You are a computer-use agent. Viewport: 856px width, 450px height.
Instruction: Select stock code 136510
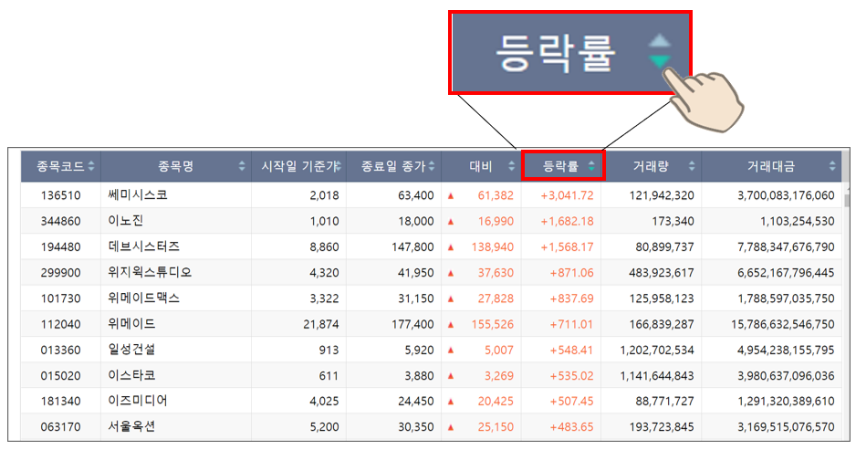60,195
